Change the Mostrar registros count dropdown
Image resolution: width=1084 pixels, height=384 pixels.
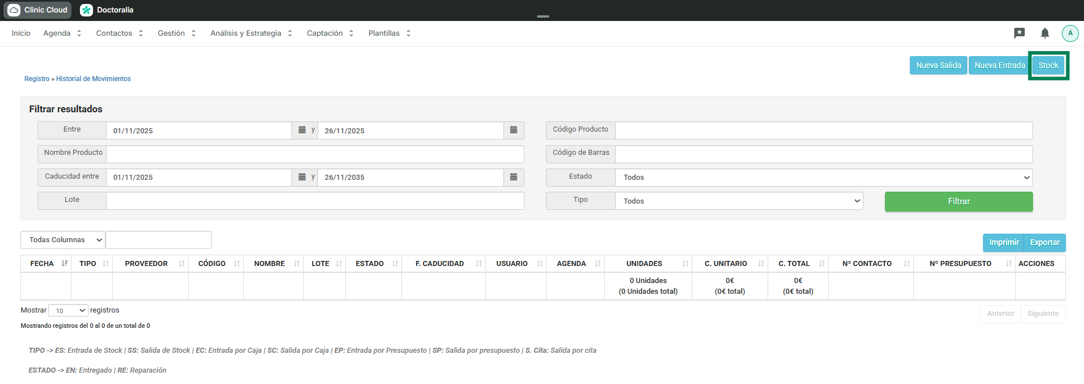68,310
